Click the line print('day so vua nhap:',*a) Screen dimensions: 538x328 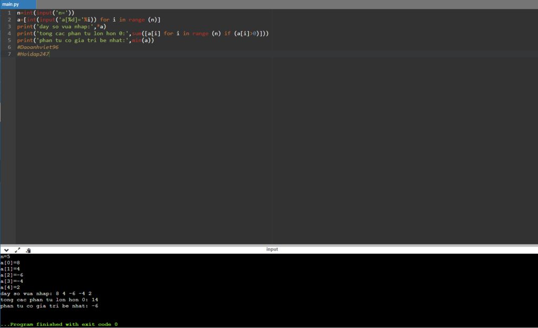[62, 26]
